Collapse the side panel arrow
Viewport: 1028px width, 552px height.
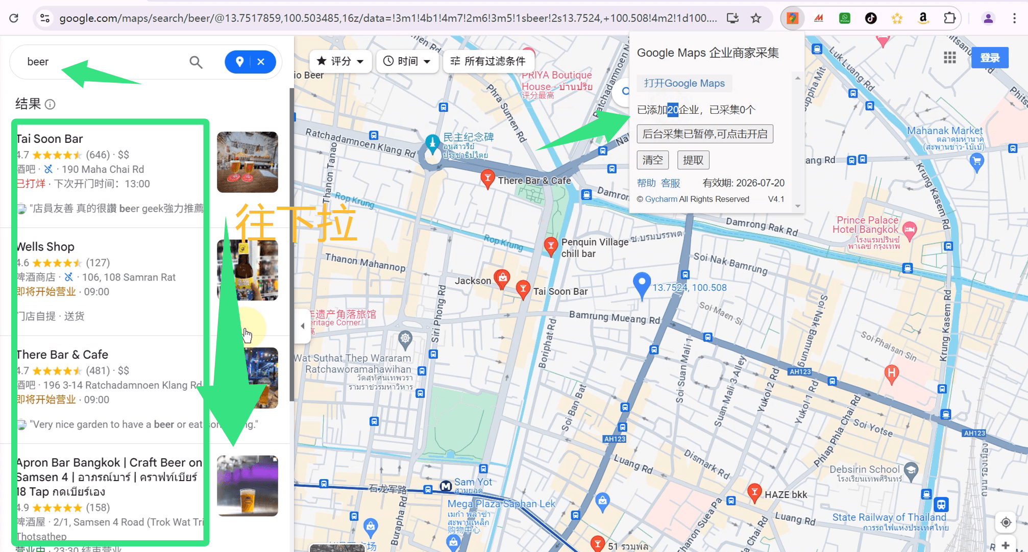pos(302,325)
